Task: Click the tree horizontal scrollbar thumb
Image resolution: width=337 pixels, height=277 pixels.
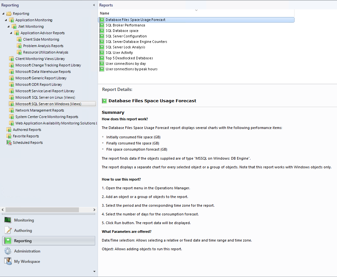Action: pyautogui.click(x=42, y=210)
